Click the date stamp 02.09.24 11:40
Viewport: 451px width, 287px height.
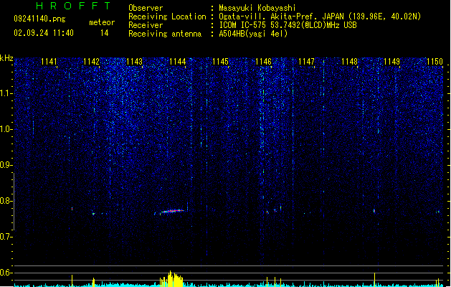(44, 33)
